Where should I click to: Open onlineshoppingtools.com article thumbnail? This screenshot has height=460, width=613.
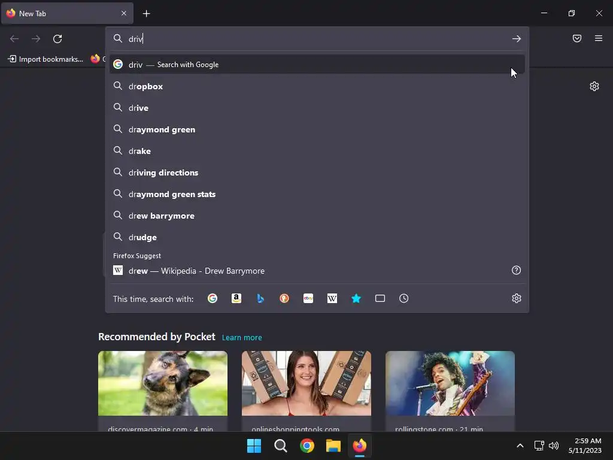point(306,383)
